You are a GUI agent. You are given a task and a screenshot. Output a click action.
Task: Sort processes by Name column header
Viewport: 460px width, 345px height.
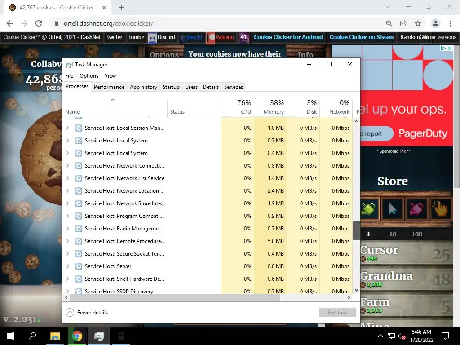coord(115,107)
